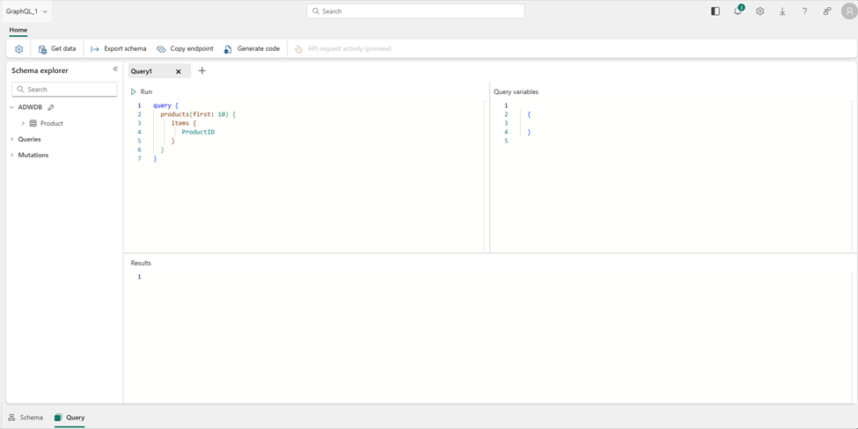Screen dimensions: 858x429
Task: Expand the Product table node
Action: point(24,124)
